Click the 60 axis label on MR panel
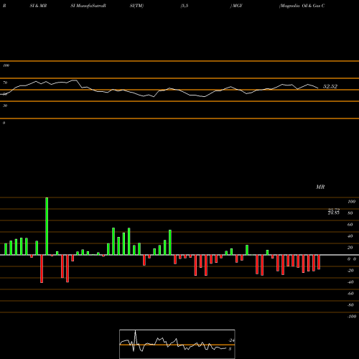 tap(350, 225)
